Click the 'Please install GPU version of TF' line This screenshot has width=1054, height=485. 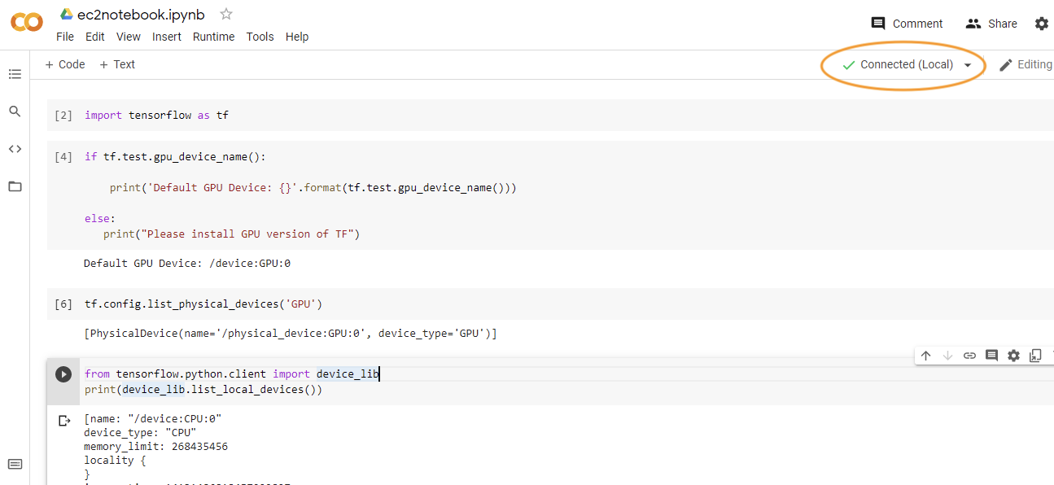(231, 234)
